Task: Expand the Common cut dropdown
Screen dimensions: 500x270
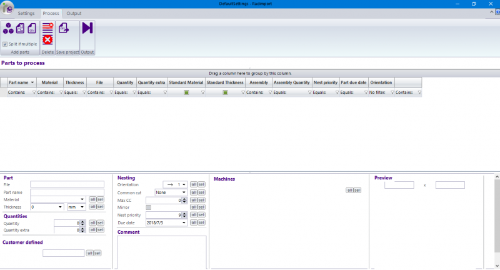Action: (x=184, y=192)
